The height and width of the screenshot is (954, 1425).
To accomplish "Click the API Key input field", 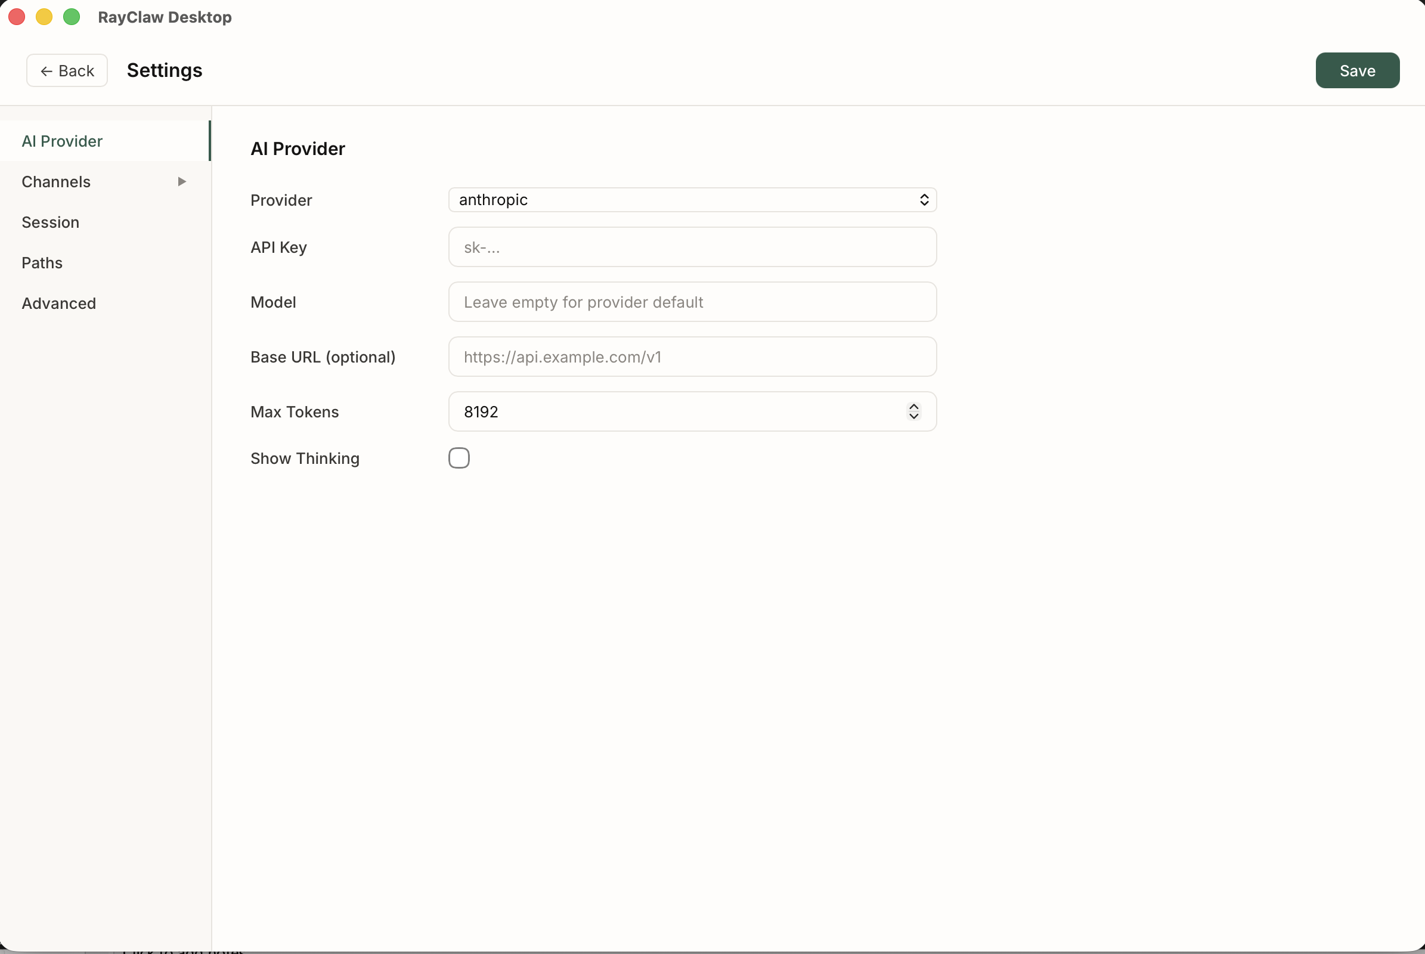I will coord(692,247).
